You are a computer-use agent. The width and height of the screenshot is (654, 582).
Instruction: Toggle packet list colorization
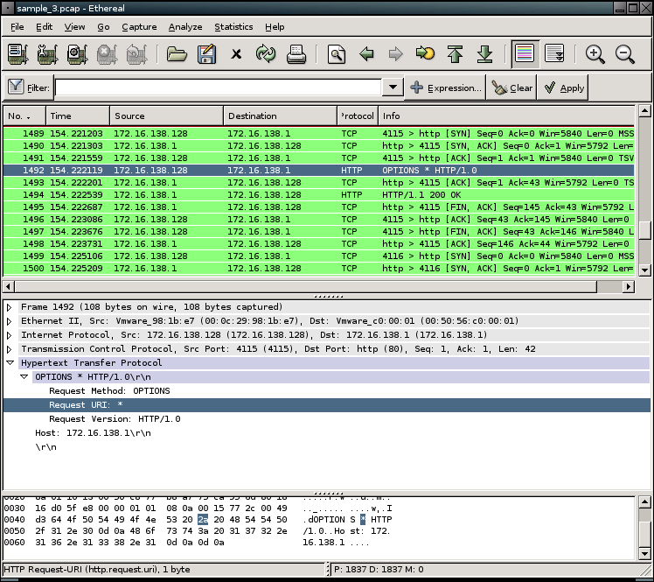pyautogui.click(x=525, y=54)
